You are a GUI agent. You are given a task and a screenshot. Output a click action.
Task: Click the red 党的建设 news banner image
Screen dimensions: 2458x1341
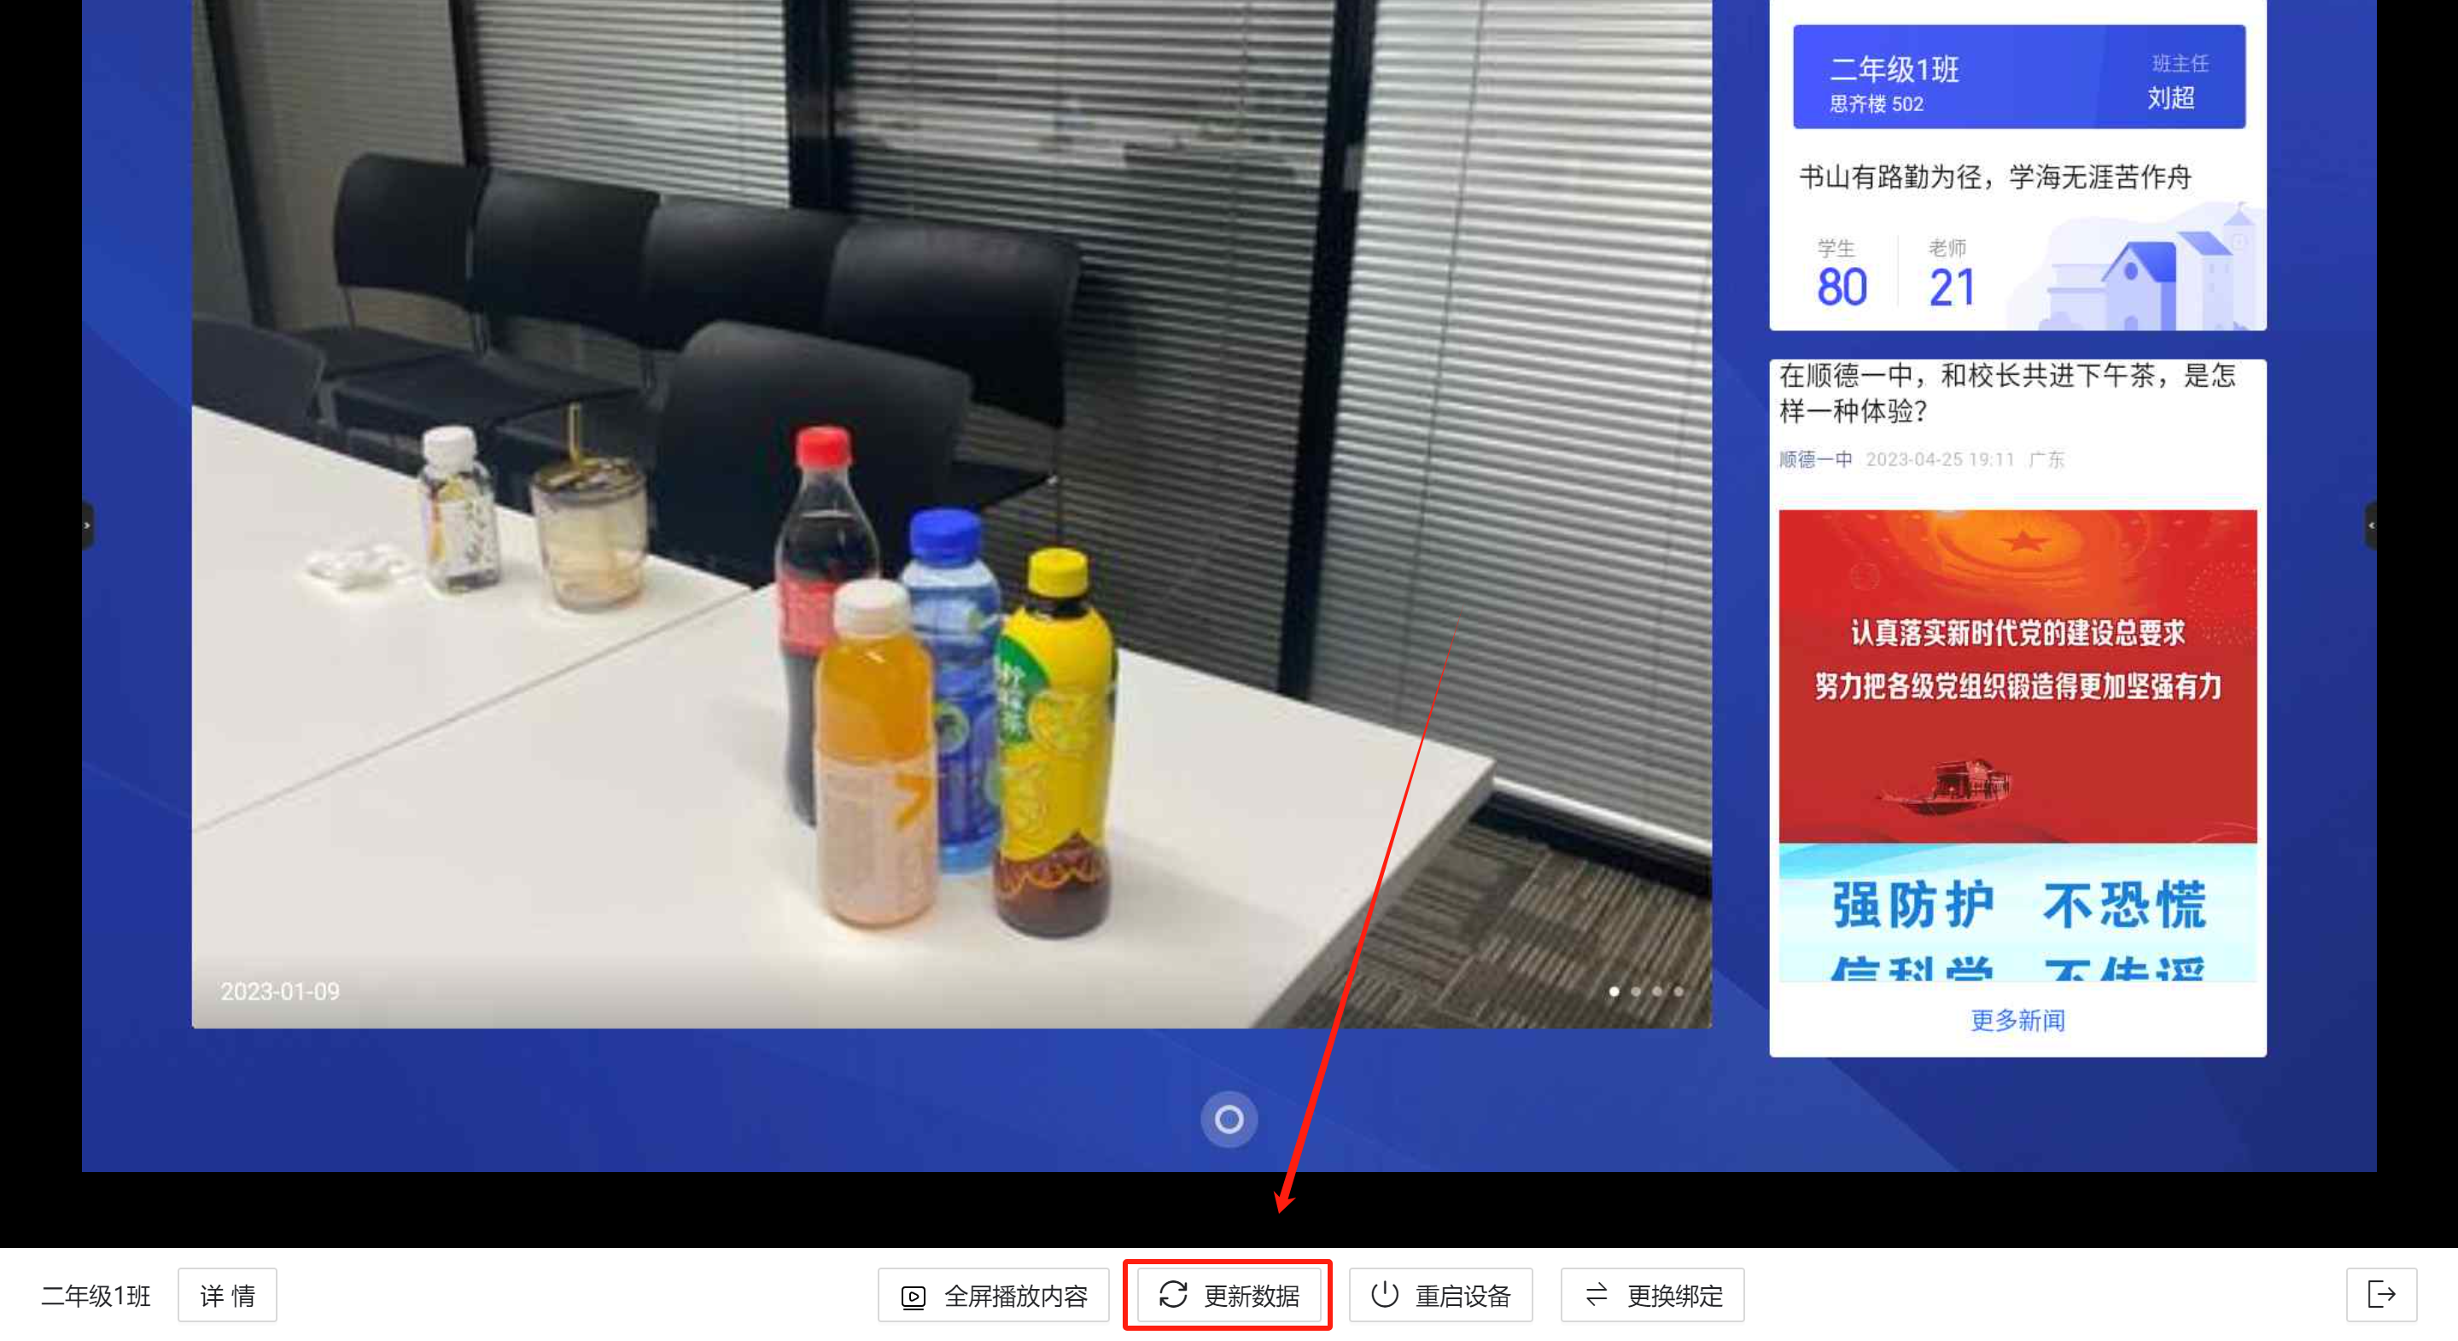pyautogui.click(x=2018, y=676)
